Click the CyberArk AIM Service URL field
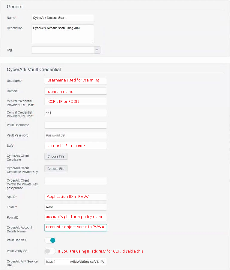Screen dimensions: 230x270 76,262
